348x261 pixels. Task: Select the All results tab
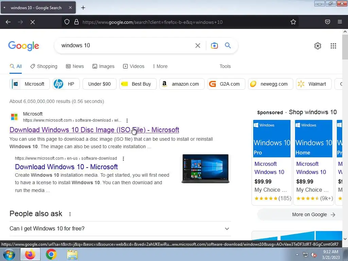(16, 66)
